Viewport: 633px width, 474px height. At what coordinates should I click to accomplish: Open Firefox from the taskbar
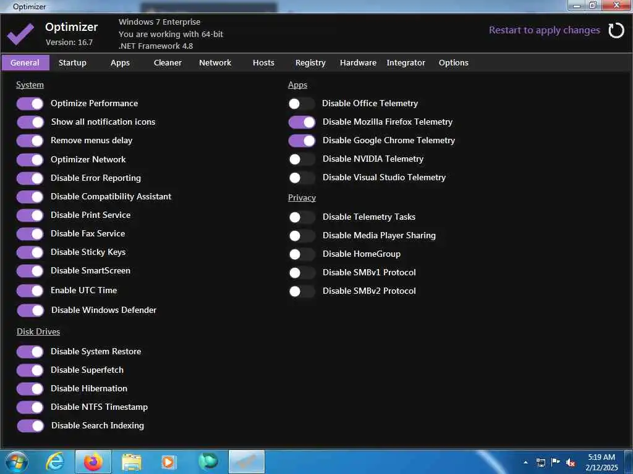[x=93, y=462]
